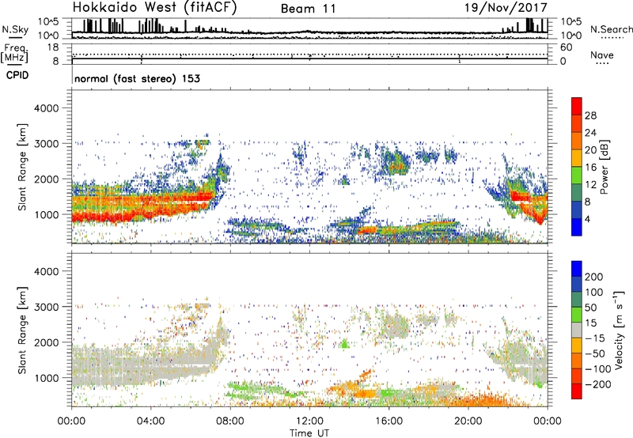Click the '20:00' time tick label
The image size is (633, 438).
468,421
